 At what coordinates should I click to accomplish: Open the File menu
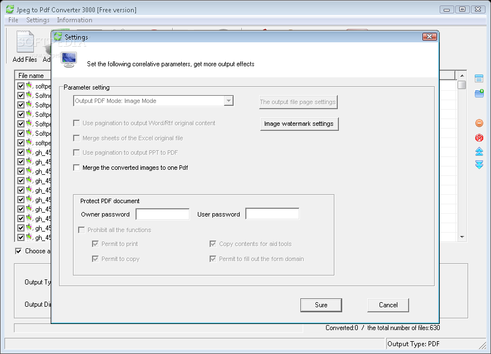point(13,20)
